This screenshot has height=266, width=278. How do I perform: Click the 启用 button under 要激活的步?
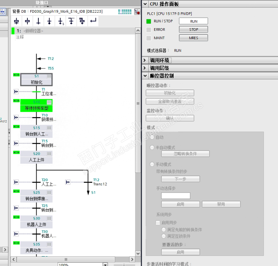click(x=180, y=252)
